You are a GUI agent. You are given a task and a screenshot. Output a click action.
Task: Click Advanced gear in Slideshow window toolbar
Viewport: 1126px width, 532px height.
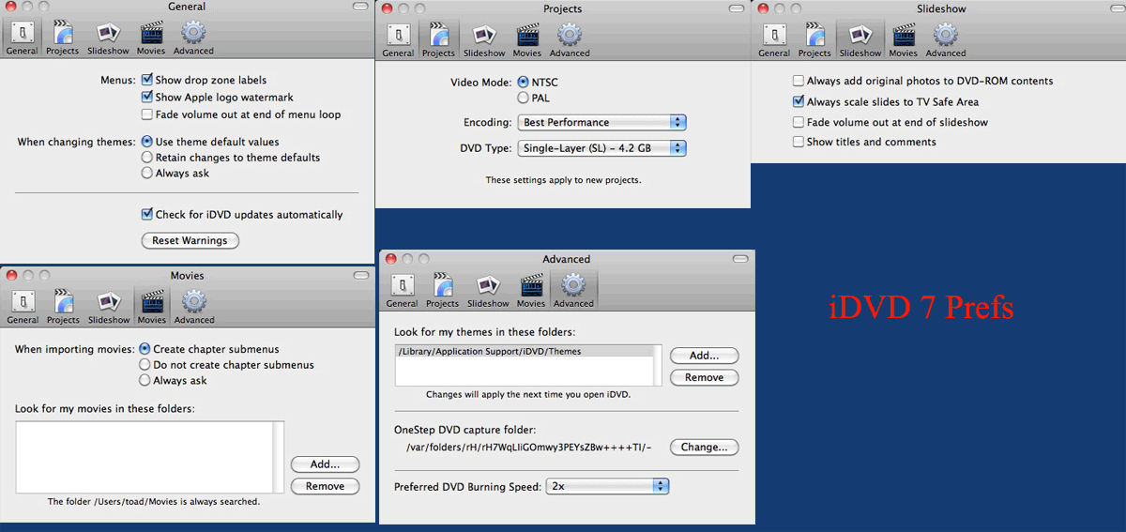click(x=946, y=40)
